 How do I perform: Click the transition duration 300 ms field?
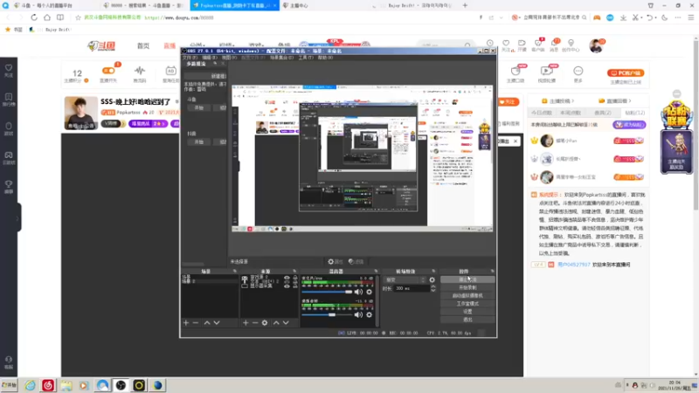412,289
